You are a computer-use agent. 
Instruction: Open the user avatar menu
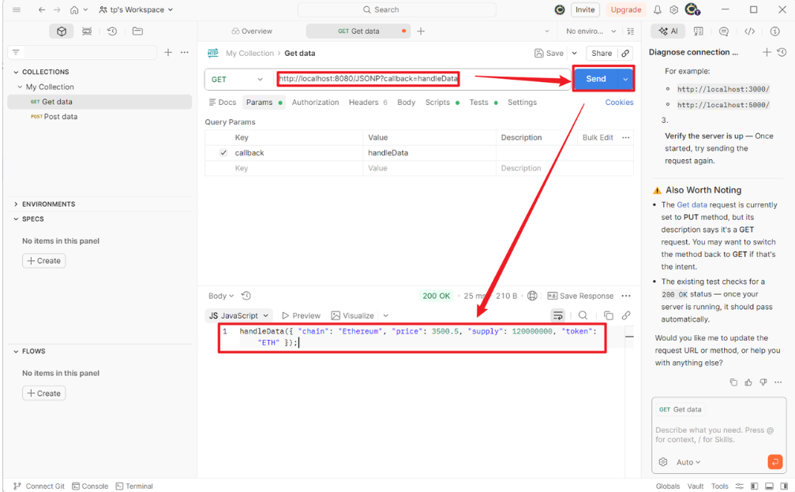point(692,9)
